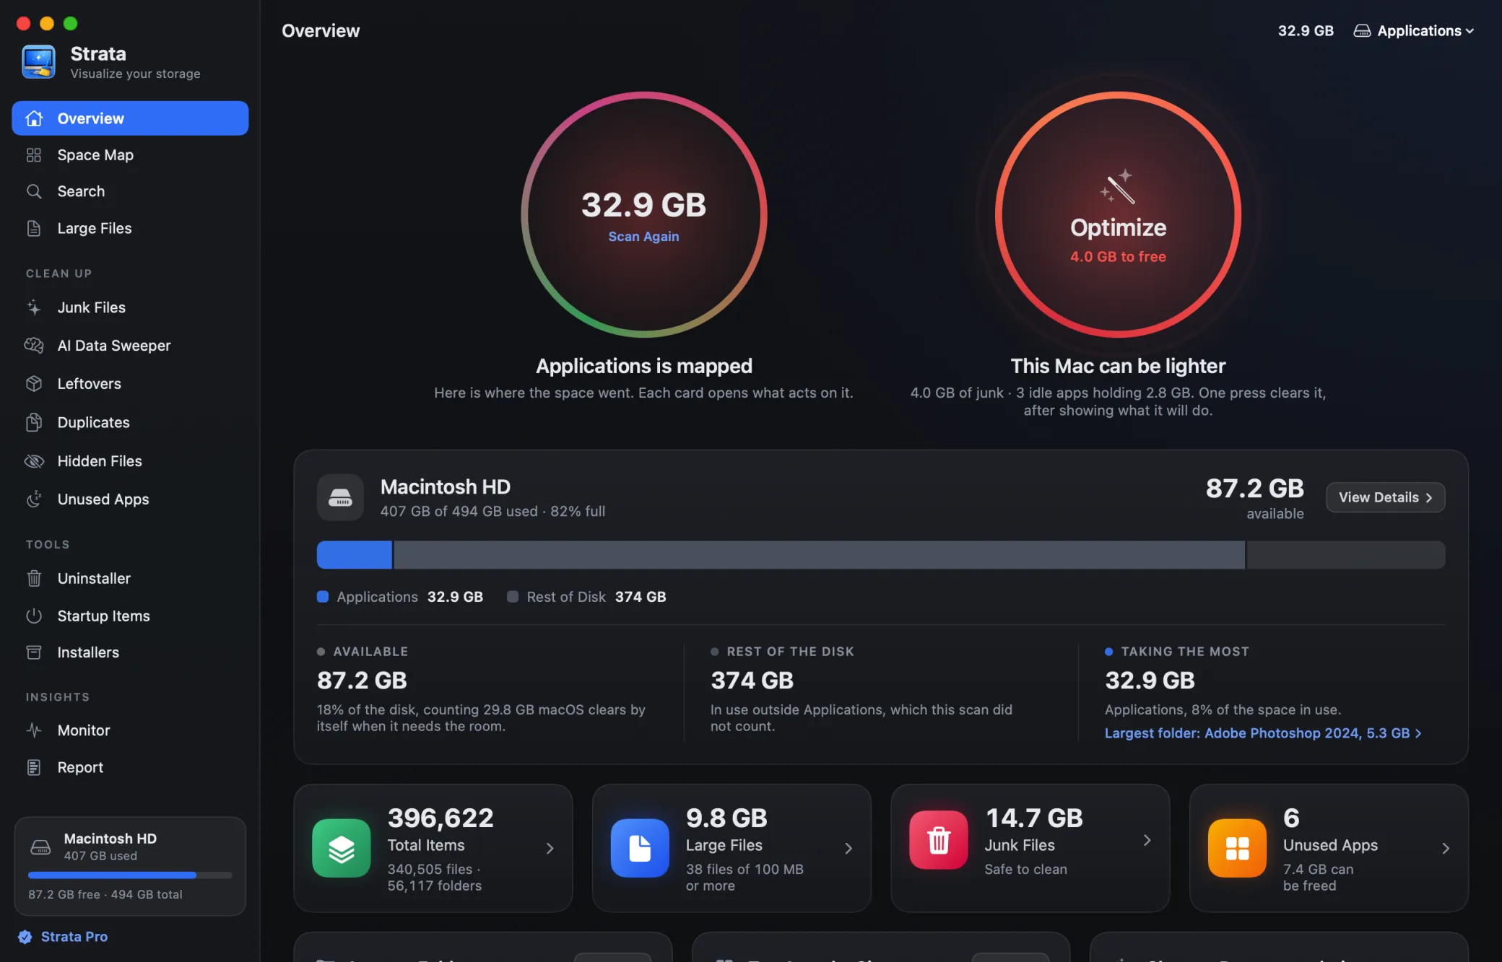Expand the Total Items card chevron
This screenshot has width=1502, height=962.
550,848
